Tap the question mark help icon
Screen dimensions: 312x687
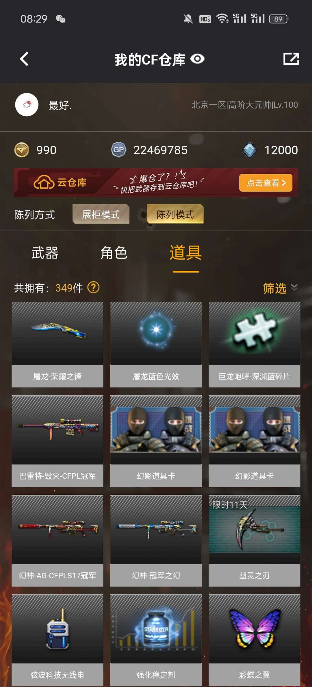(94, 288)
